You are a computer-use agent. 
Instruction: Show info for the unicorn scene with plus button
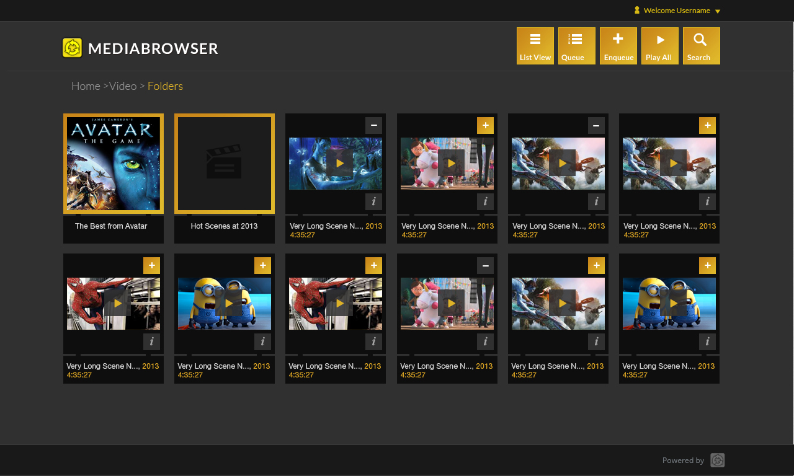pos(485,201)
